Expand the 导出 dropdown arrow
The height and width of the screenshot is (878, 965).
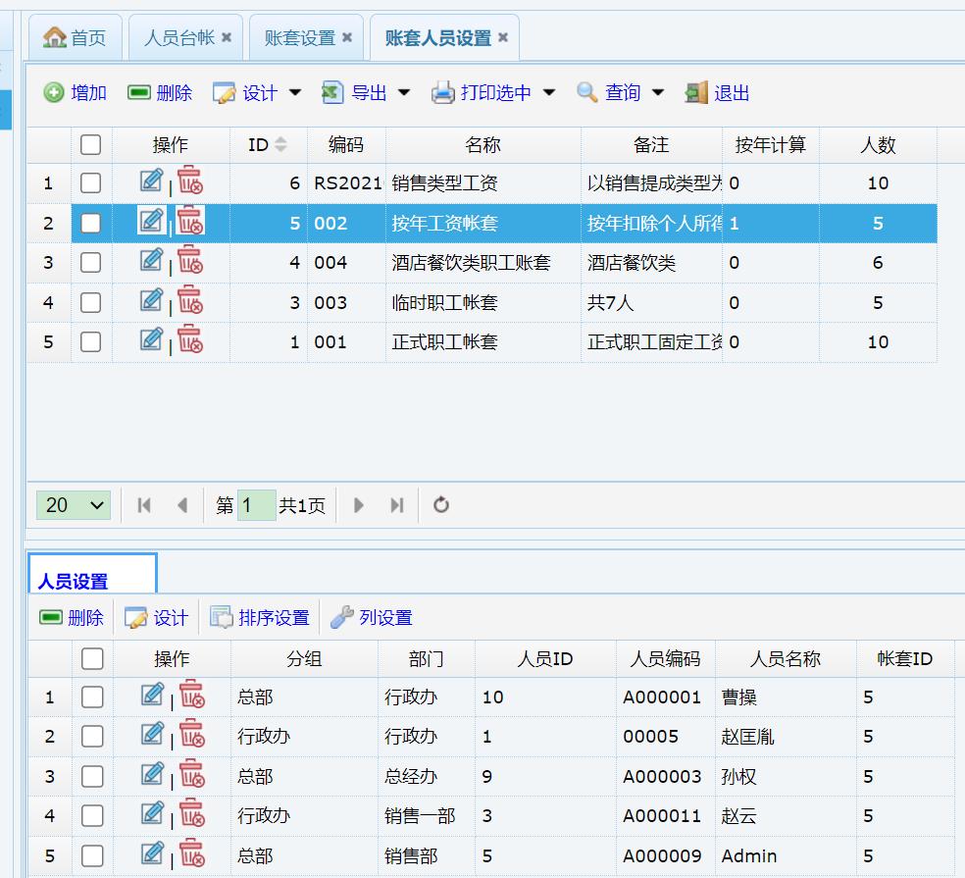pos(404,92)
